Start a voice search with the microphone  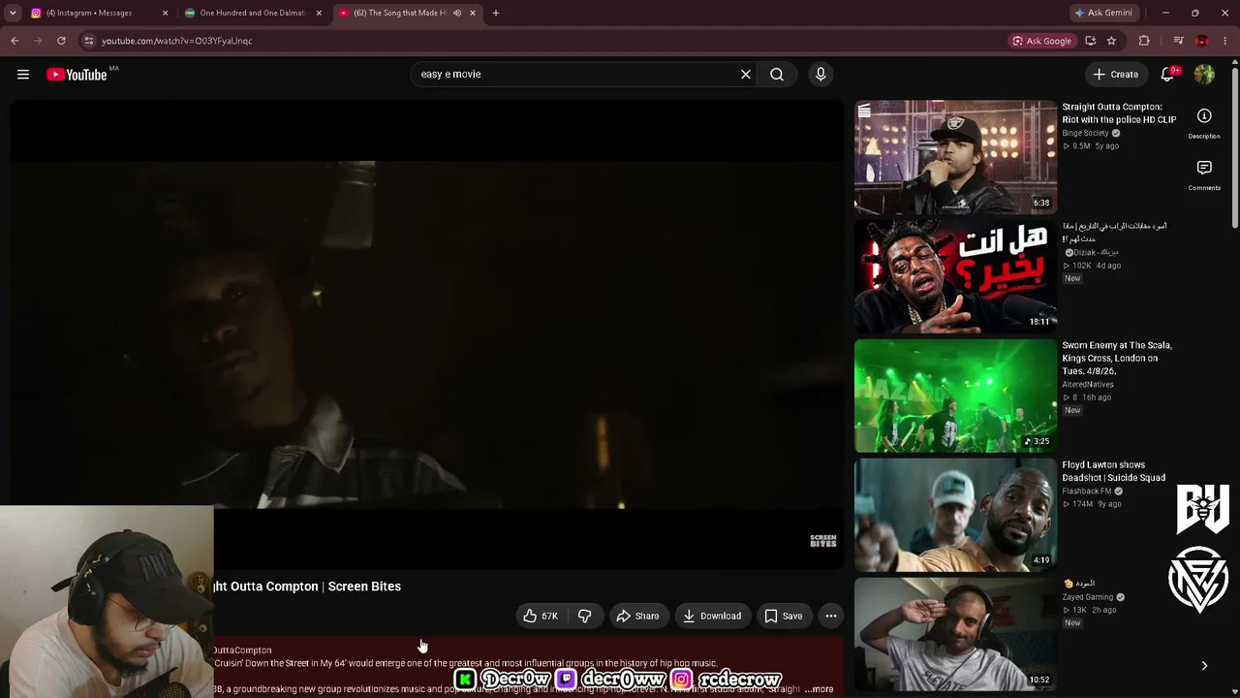(x=821, y=75)
